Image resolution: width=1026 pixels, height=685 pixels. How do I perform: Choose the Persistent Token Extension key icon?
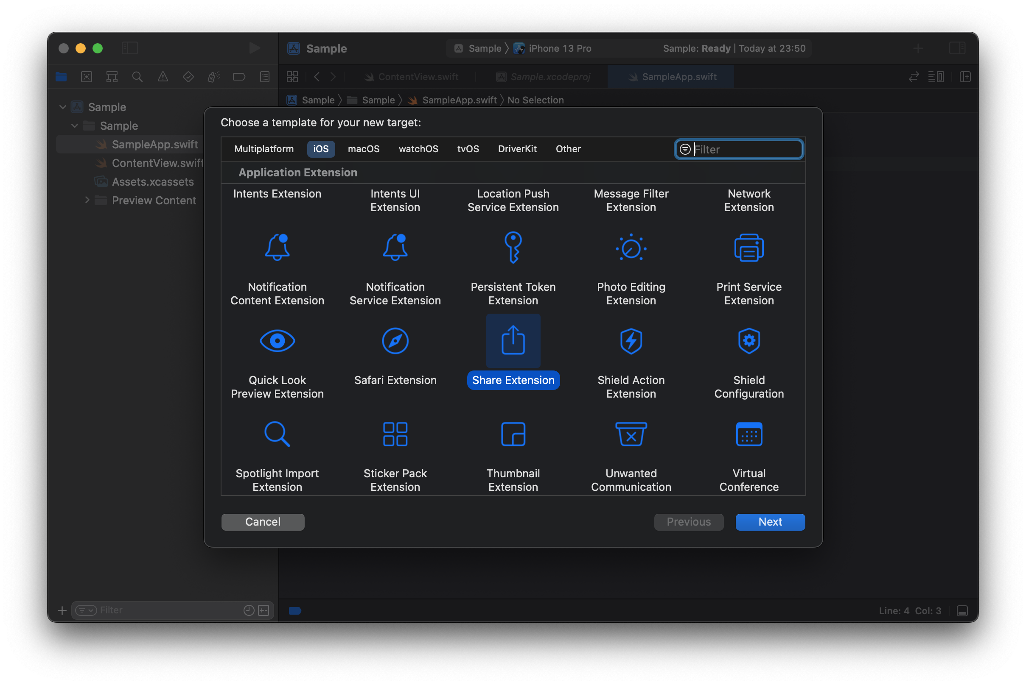(513, 248)
